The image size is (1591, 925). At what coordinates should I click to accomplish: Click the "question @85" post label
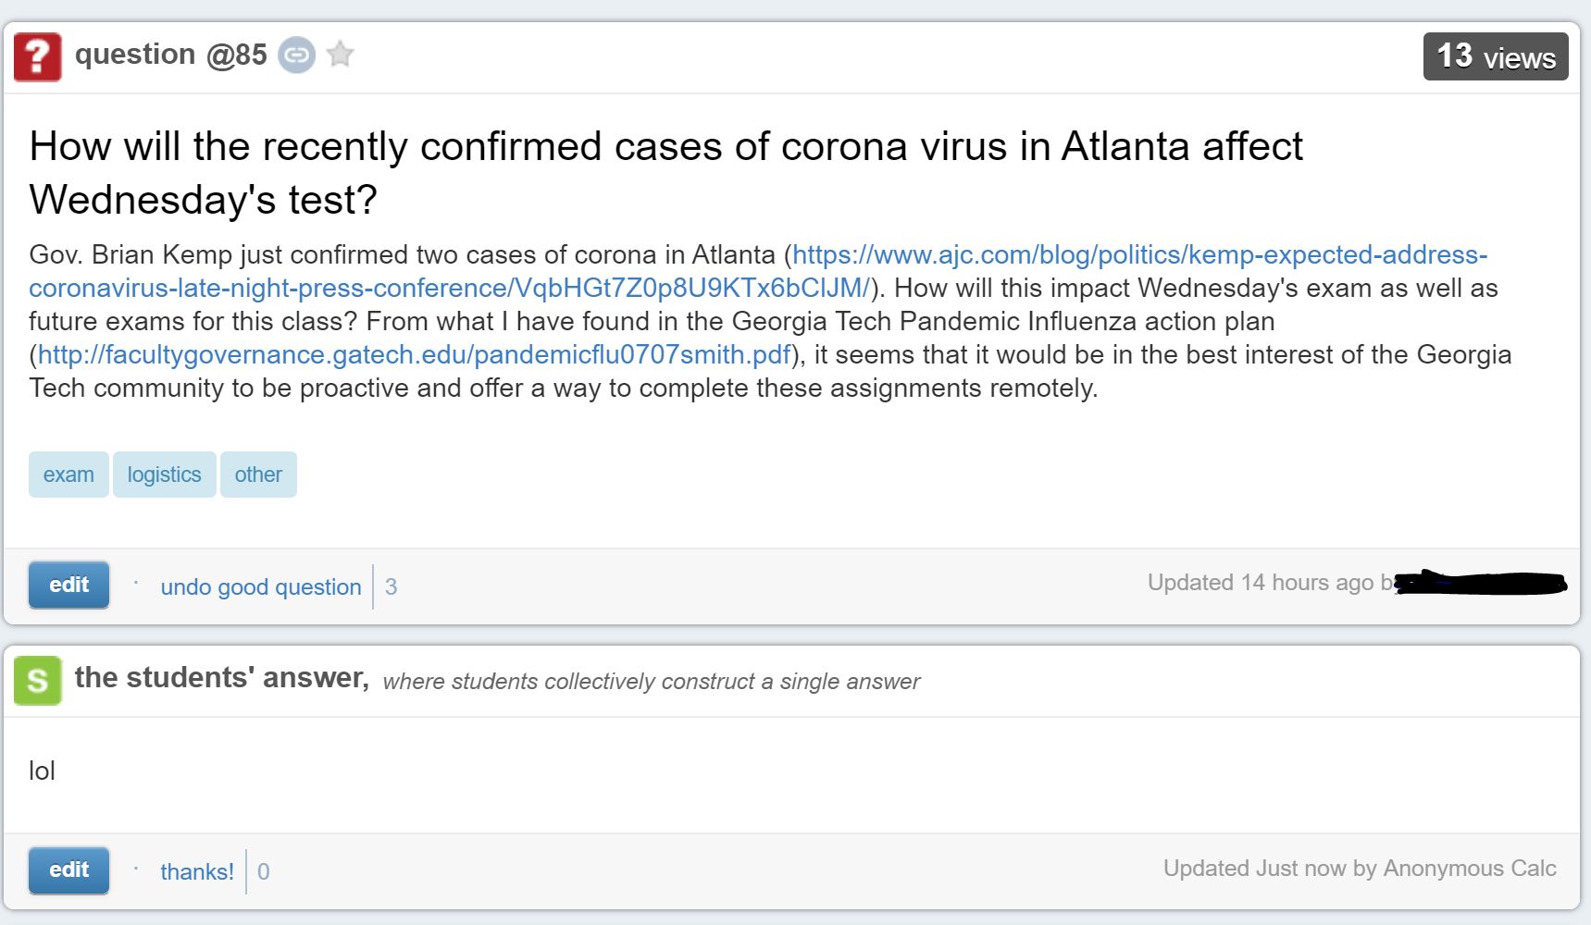171,55
